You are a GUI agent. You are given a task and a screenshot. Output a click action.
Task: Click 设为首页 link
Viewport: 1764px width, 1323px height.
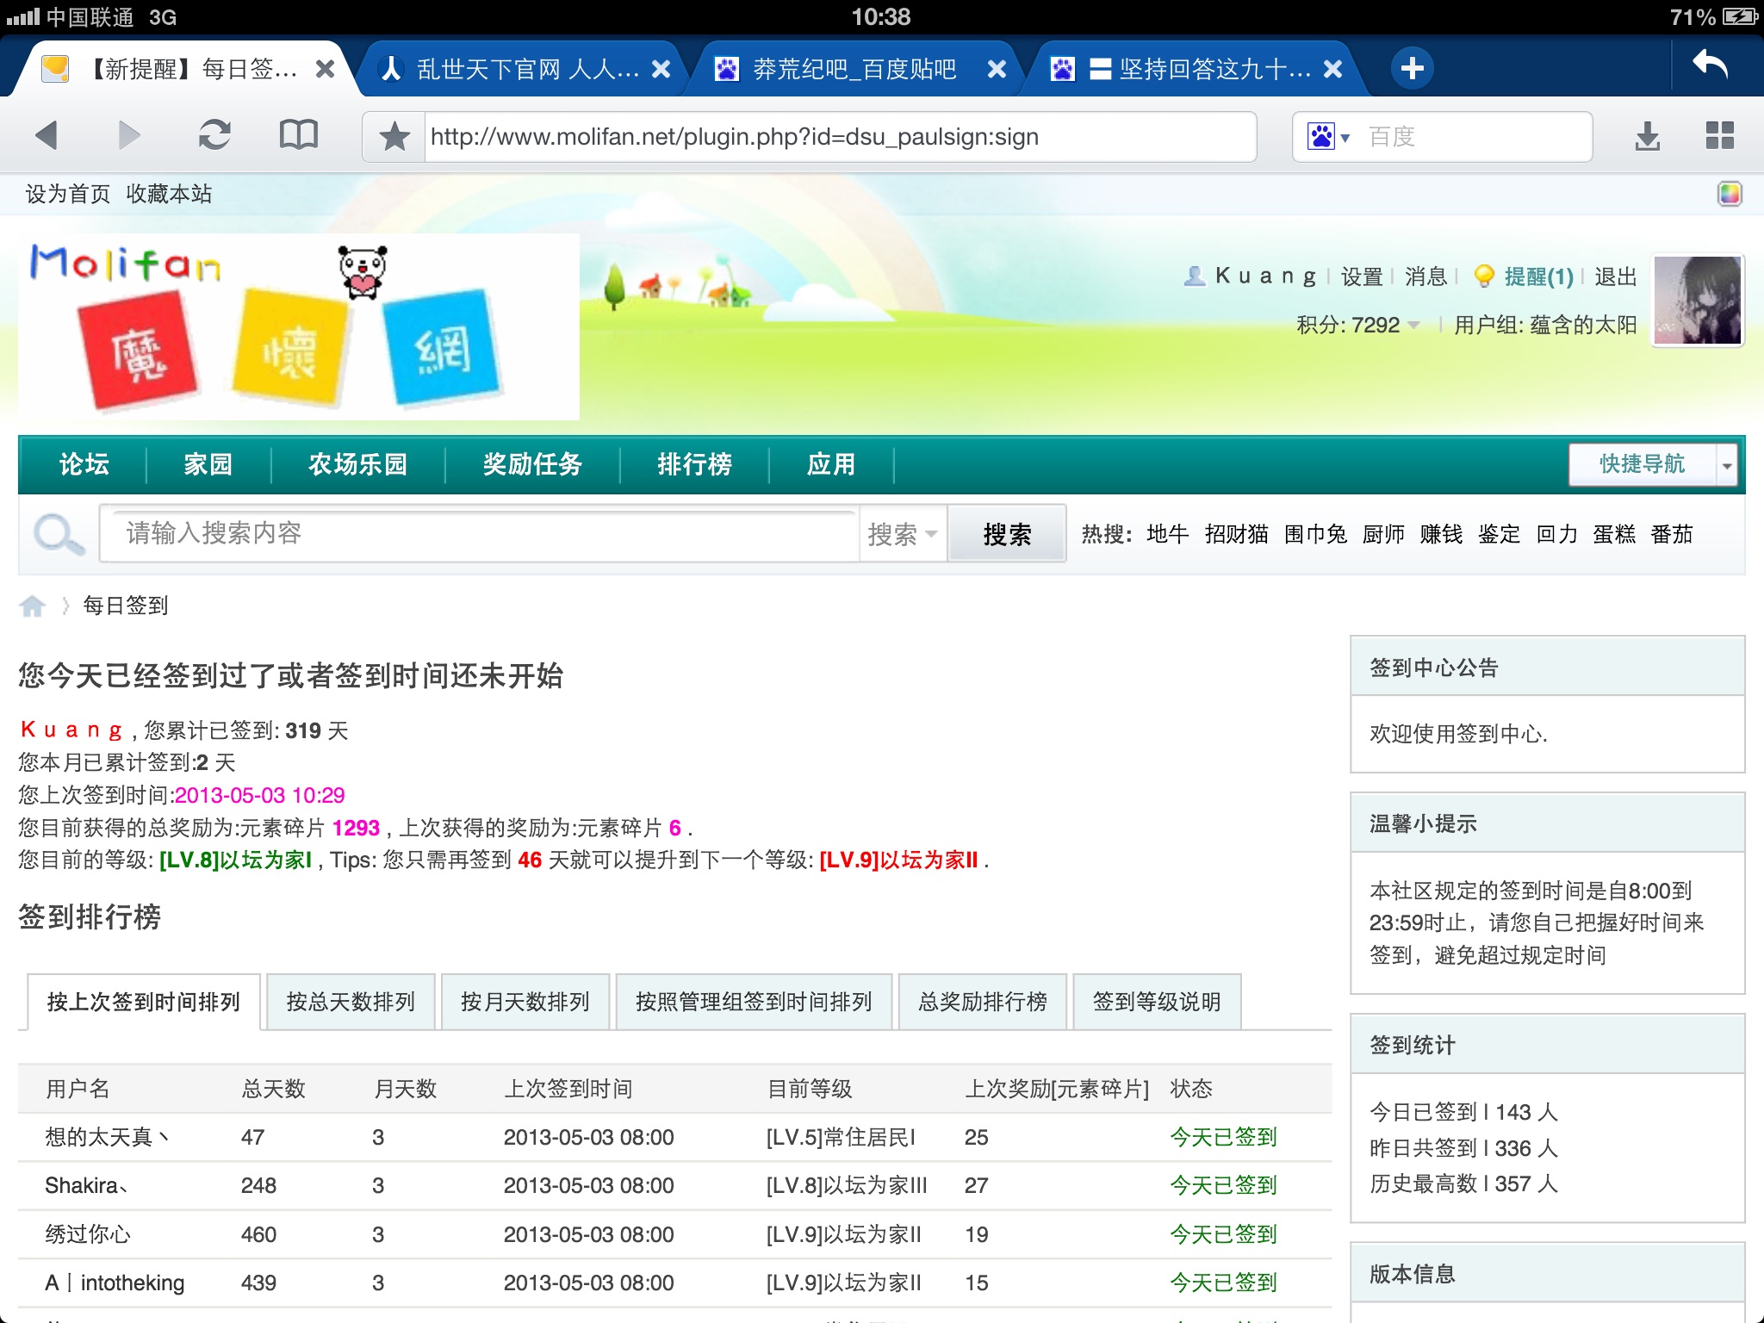tap(68, 194)
